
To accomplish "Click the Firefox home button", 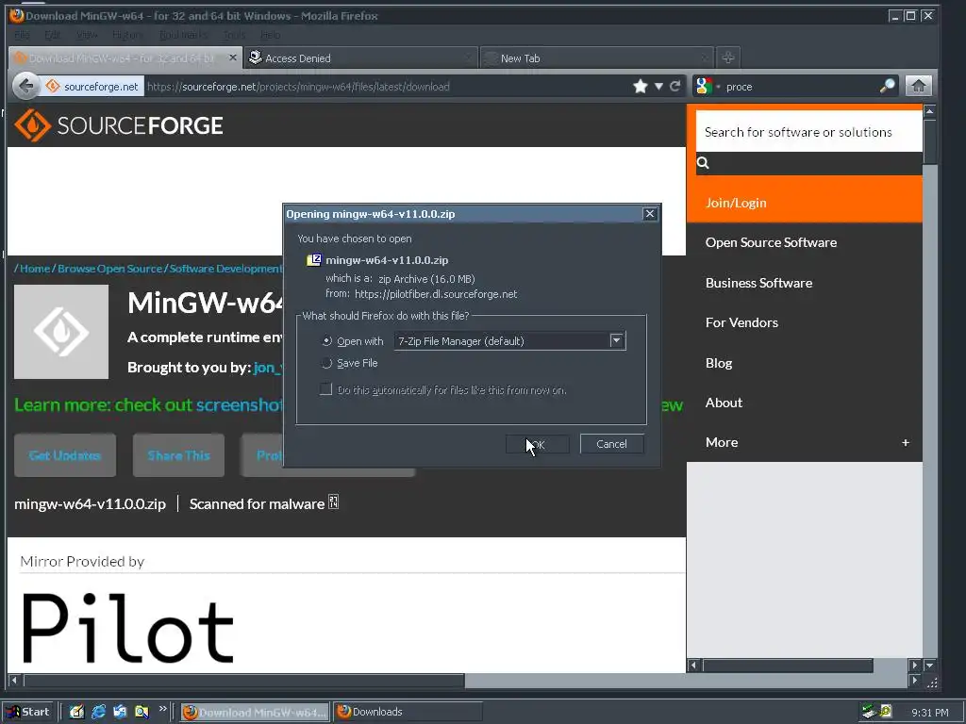I will pyautogui.click(x=918, y=86).
